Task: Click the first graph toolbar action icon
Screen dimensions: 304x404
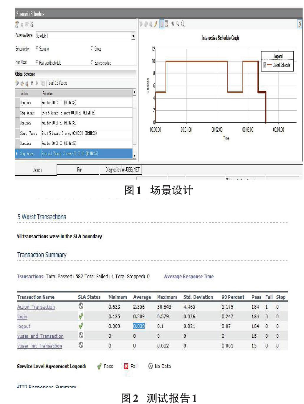Action: tap(141, 24)
